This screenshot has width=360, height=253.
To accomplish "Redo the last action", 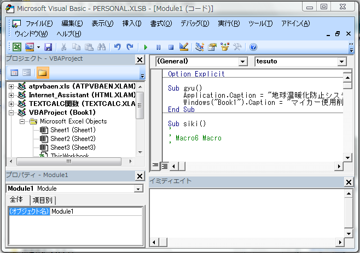I will 130,47.
